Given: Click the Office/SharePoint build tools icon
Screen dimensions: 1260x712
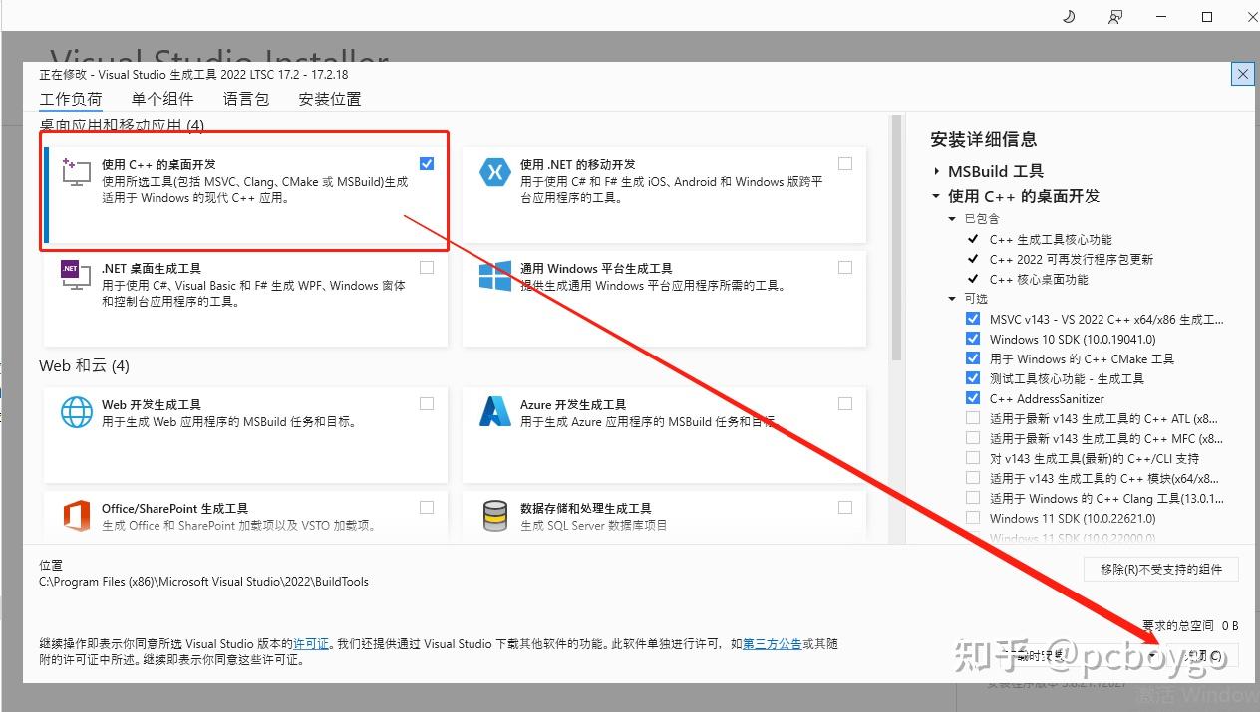Looking at the screenshot, I should (x=77, y=516).
